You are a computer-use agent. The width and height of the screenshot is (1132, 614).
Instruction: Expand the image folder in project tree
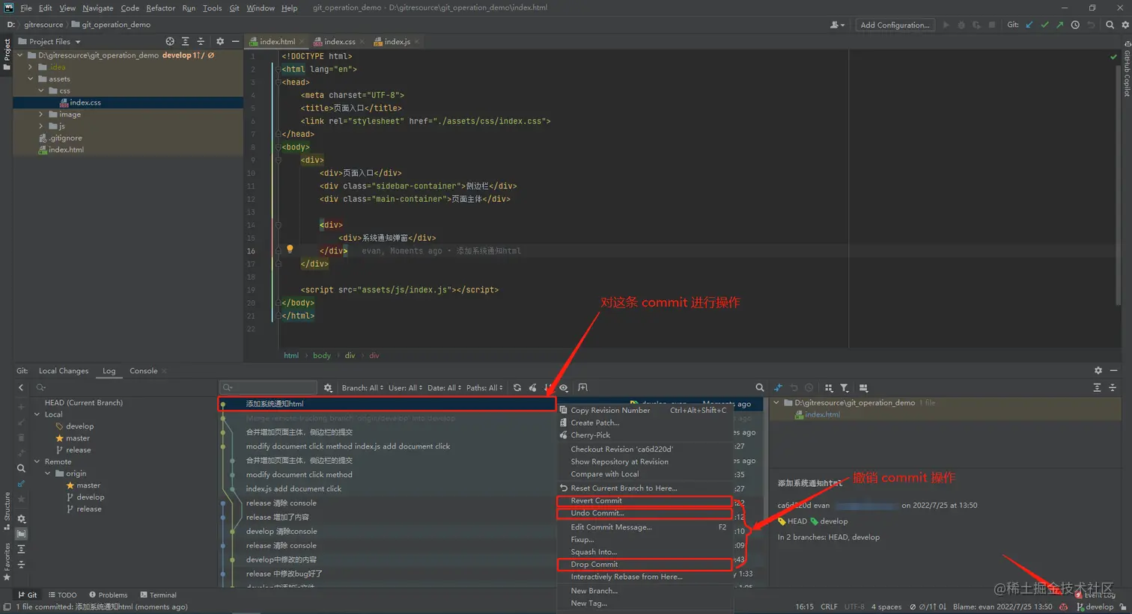(x=41, y=114)
